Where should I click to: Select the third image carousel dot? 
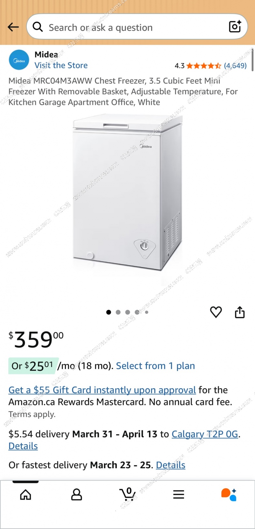[127, 312]
